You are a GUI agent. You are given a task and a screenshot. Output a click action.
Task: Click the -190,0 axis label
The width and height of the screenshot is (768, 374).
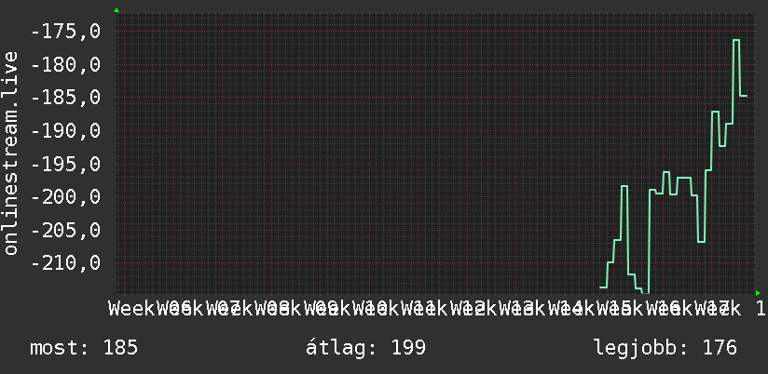click(x=65, y=130)
